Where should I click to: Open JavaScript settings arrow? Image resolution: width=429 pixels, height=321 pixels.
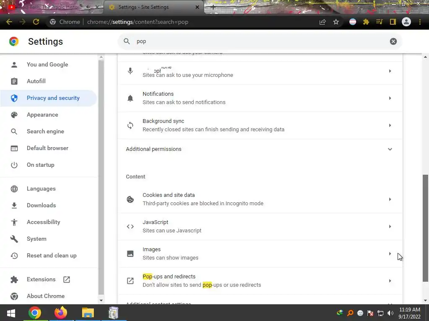coord(390,227)
